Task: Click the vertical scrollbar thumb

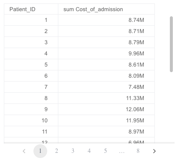Action: (x=171, y=44)
